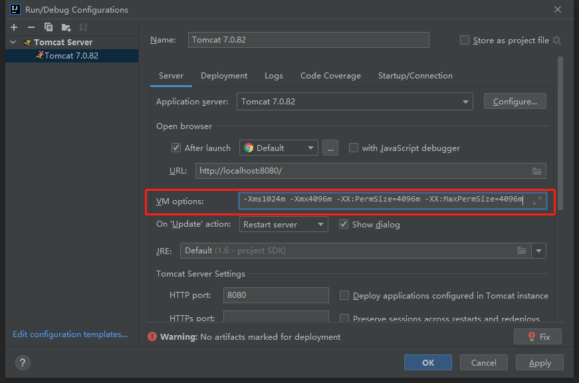Click the Tomcat 7.0.82 configuration icon in tree

click(x=39, y=55)
